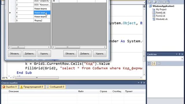Sort error list by Описание column

pos(14,91)
